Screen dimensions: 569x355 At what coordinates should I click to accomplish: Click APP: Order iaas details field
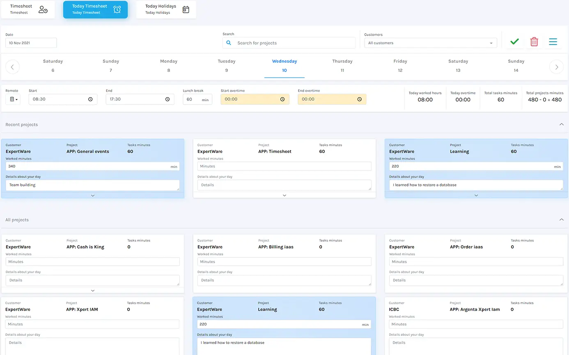tap(476, 280)
